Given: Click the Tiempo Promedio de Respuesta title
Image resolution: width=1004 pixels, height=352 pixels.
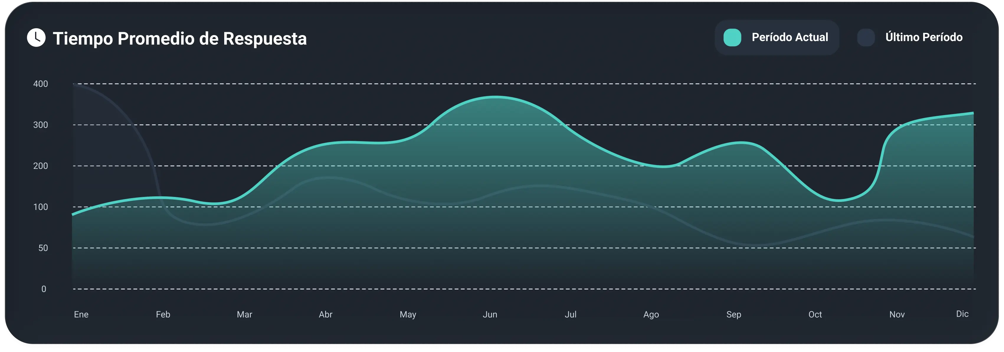Looking at the screenshot, I should (x=180, y=39).
